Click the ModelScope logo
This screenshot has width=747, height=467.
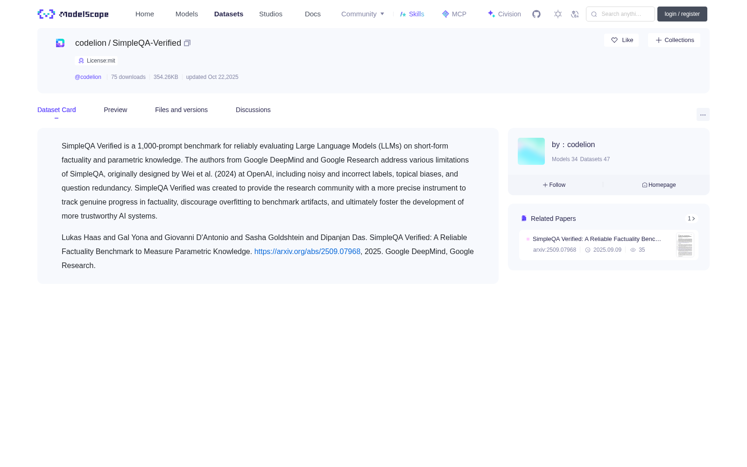pyautogui.click(x=73, y=14)
